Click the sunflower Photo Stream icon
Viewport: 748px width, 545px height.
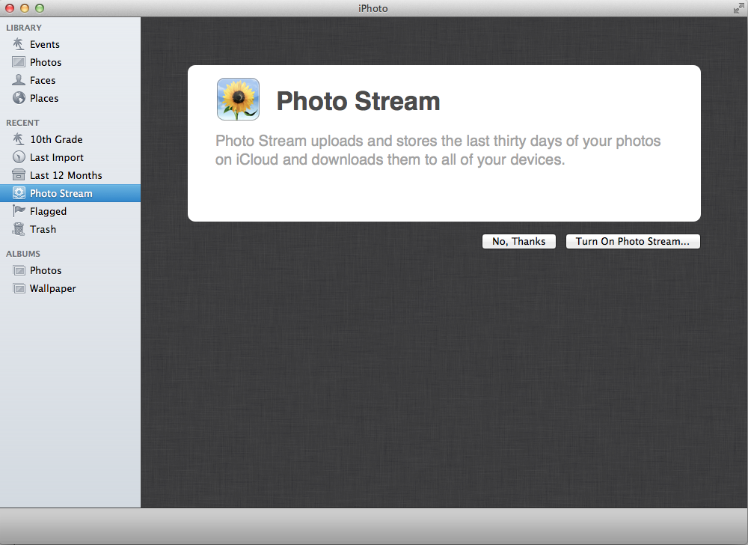pos(238,100)
